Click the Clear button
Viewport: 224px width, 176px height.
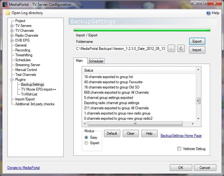tap(131, 133)
